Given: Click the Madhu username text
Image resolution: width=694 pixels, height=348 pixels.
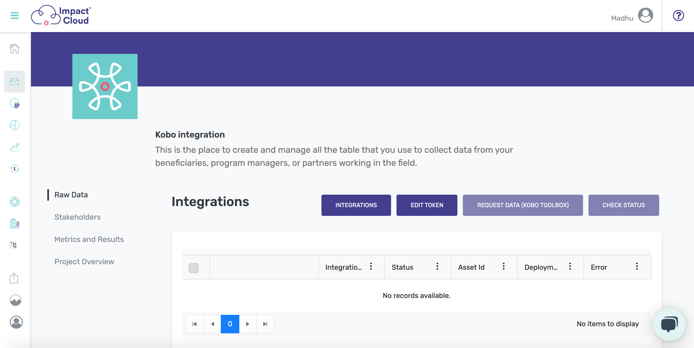Looking at the screenshot, I should pos(622,18).
